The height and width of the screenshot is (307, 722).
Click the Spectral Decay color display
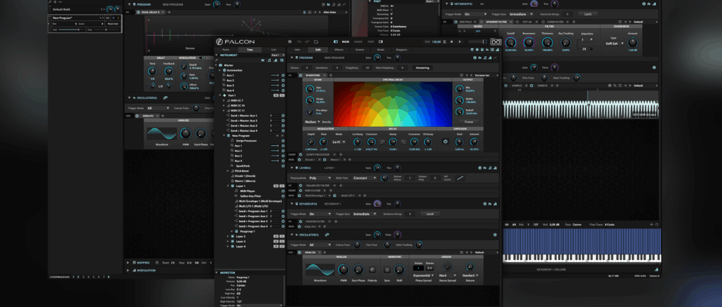tap(393, 104)
